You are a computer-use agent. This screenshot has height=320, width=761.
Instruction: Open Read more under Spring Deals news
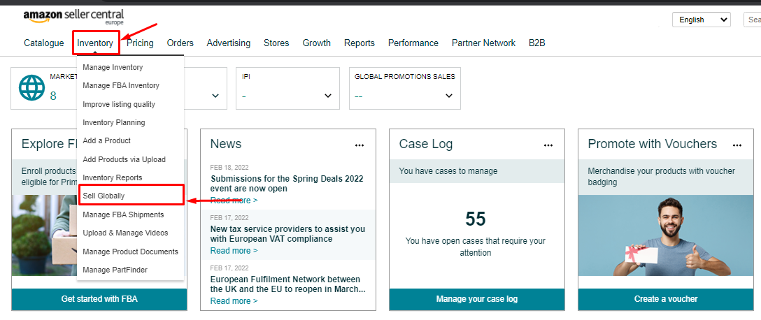(x=234, y=201)
